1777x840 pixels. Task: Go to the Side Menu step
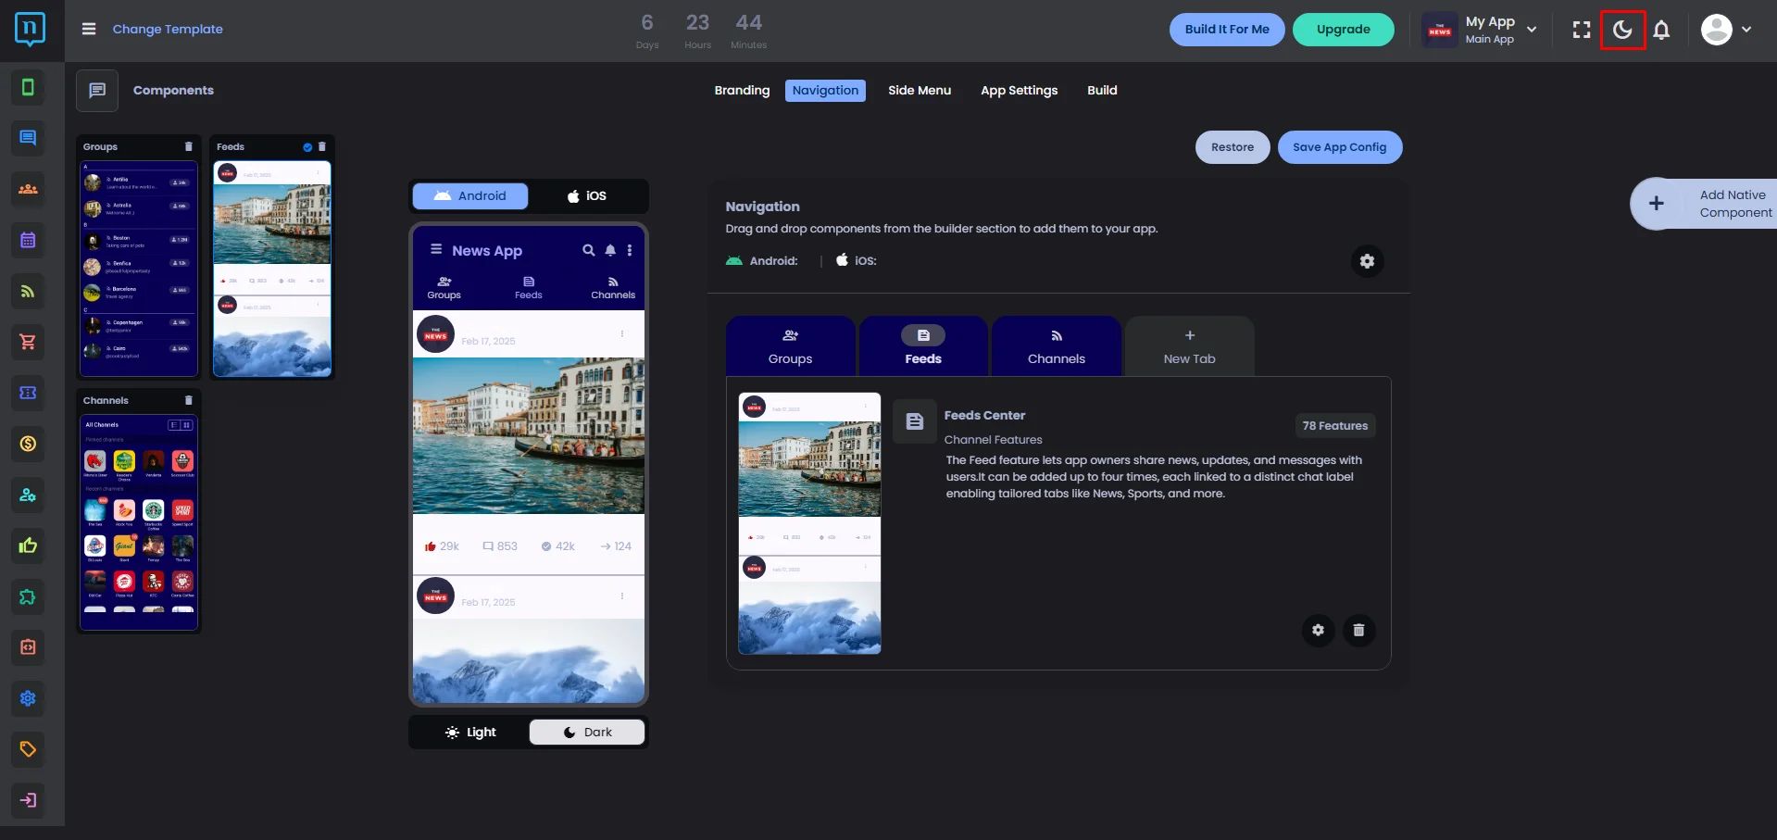920,90
